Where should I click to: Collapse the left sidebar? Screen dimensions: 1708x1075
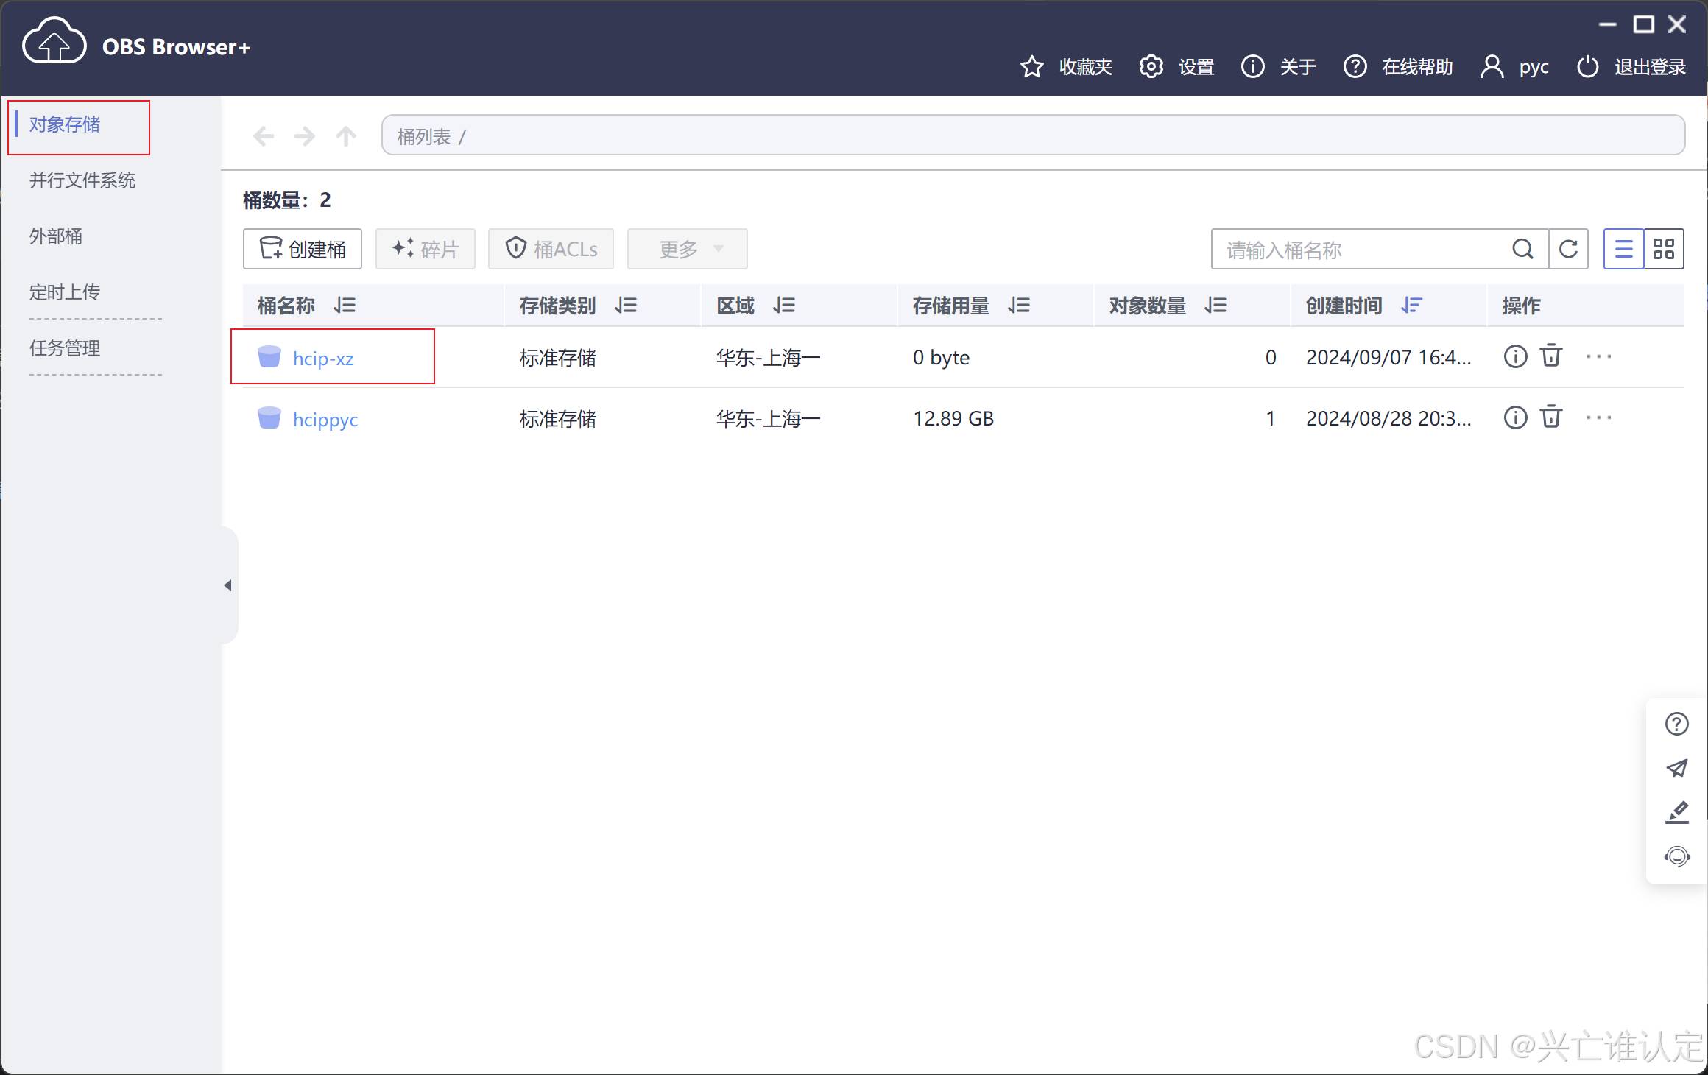click(228, 585)
